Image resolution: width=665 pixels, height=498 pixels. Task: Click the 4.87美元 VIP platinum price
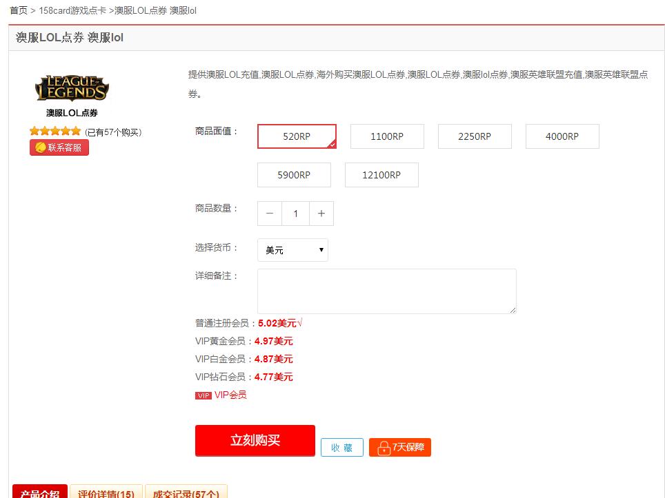(274, 359)
